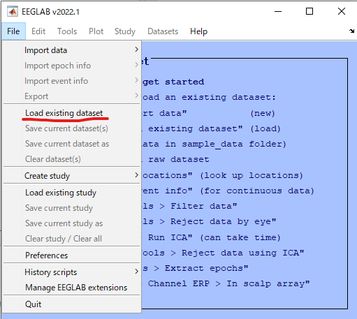Viewport: 357px width, 319px height.
Task: Close the EEGLAB v2022.1 window
Action: click(342, 11)
